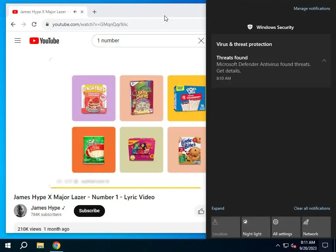Open the Network quick action
Viewport: 336px width, 252px height.
(316, 227)
